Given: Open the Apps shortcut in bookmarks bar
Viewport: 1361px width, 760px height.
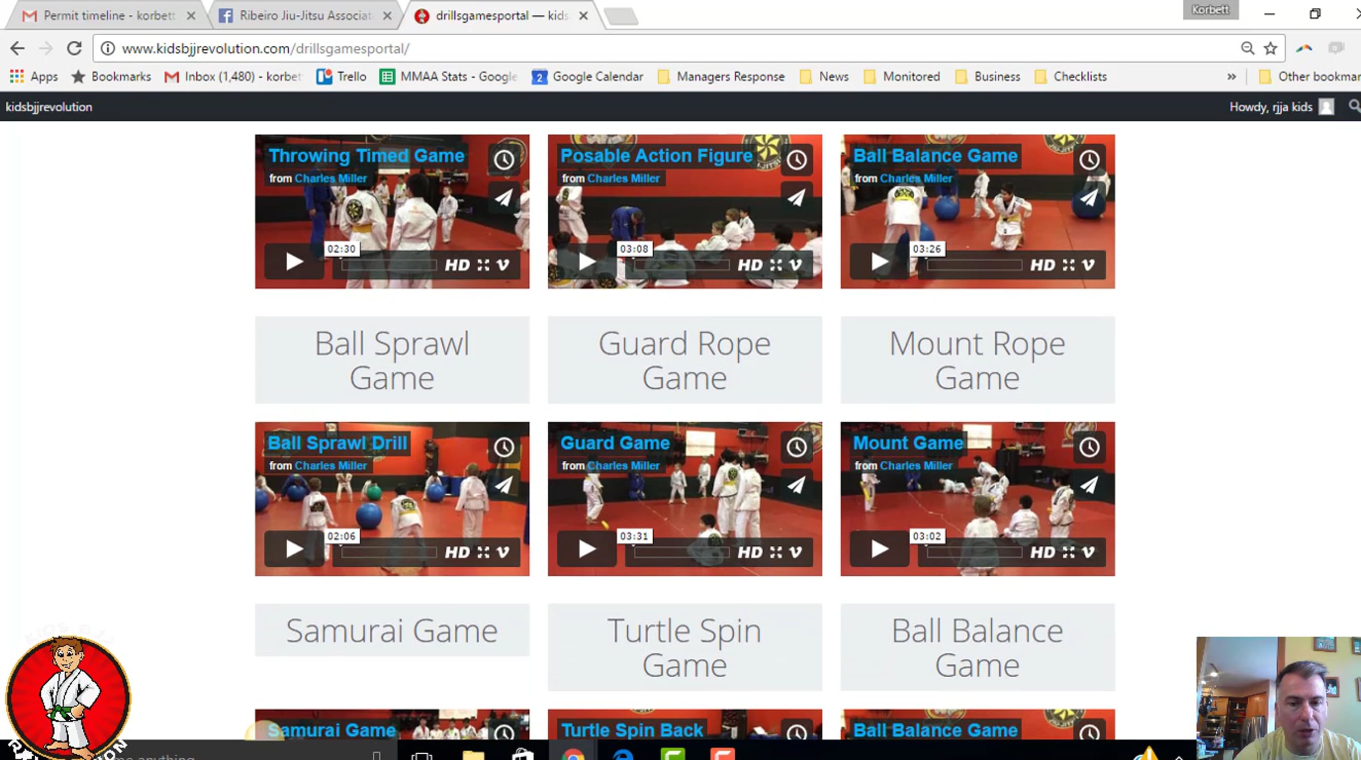Looking at the screenshot, I should point(34,77).
